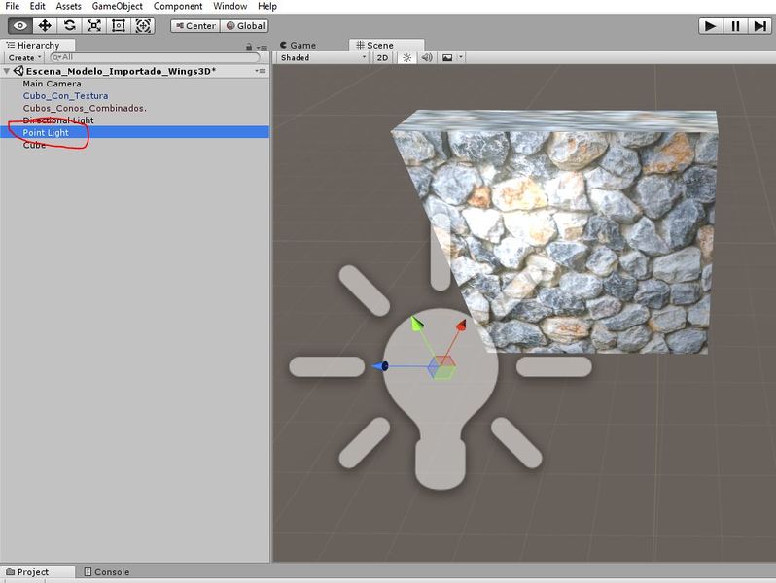Toggle scene effects image button
776x583 pixels.
pyautogui.click(x=447, y=58)
